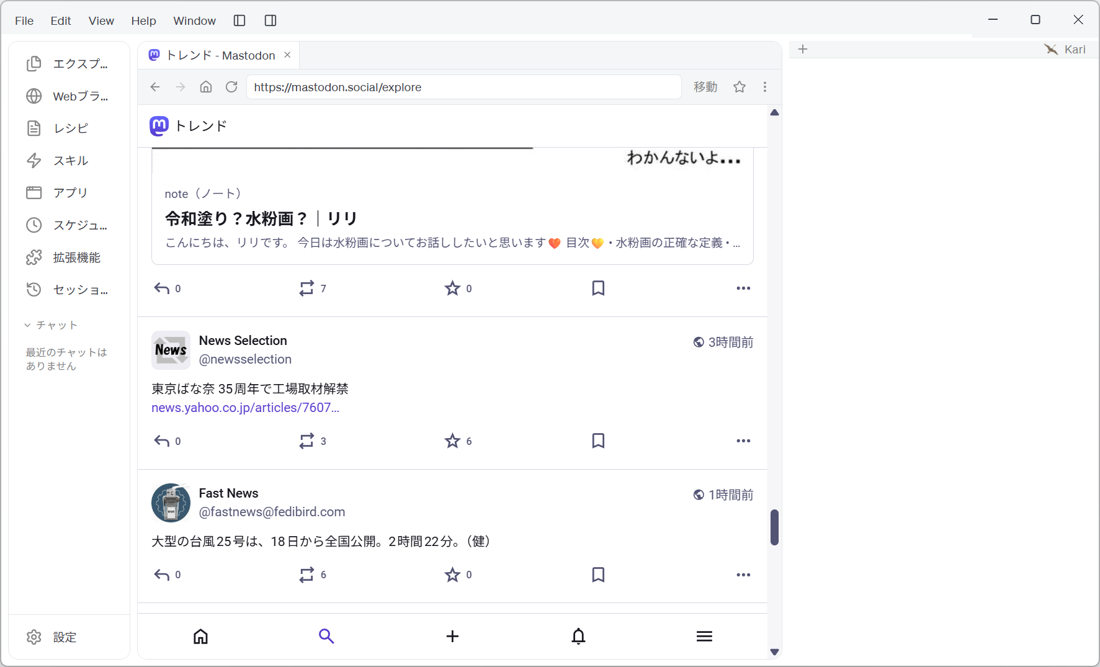Click scrollbar down arrow
The height and width of the screenshot is (667, 1100).
pos(774,652)
